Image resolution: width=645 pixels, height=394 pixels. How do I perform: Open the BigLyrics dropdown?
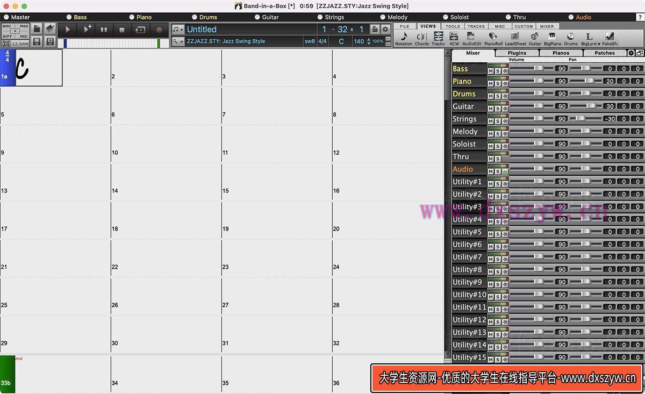click(590, 38)
